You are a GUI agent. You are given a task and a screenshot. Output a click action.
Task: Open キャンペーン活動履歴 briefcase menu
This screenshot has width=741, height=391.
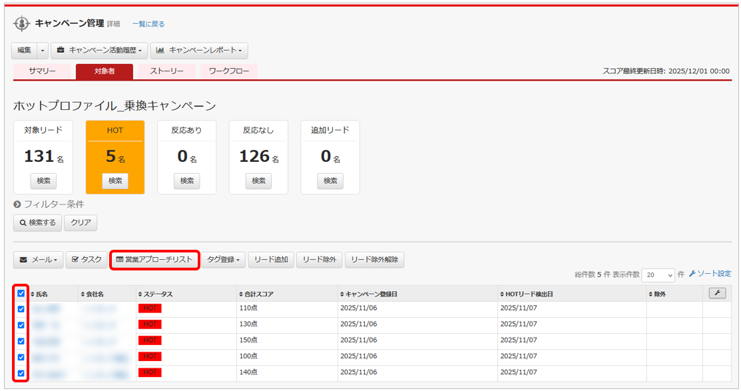point(99,51)
